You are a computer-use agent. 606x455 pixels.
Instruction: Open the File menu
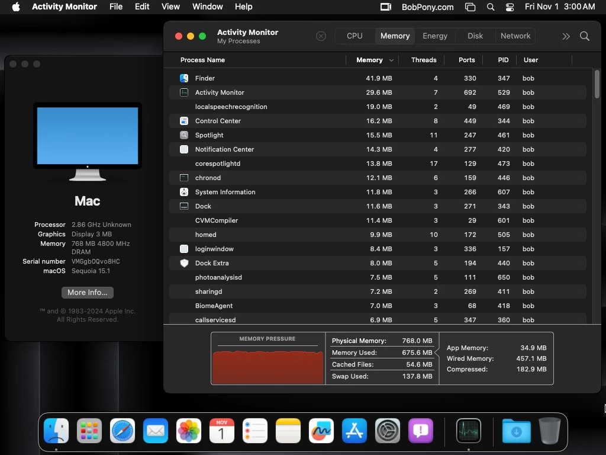pyautogui.click(x=116, y=7)
